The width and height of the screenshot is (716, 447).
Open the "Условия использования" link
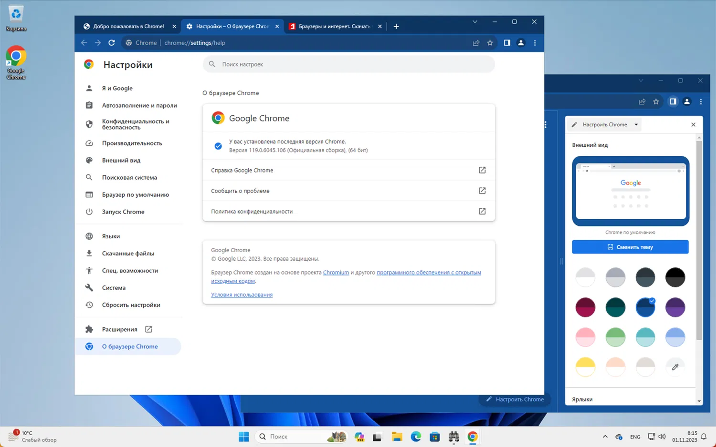[x=242, y=295]
